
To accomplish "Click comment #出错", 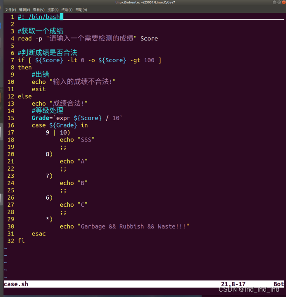I will (x=41, y=74).
